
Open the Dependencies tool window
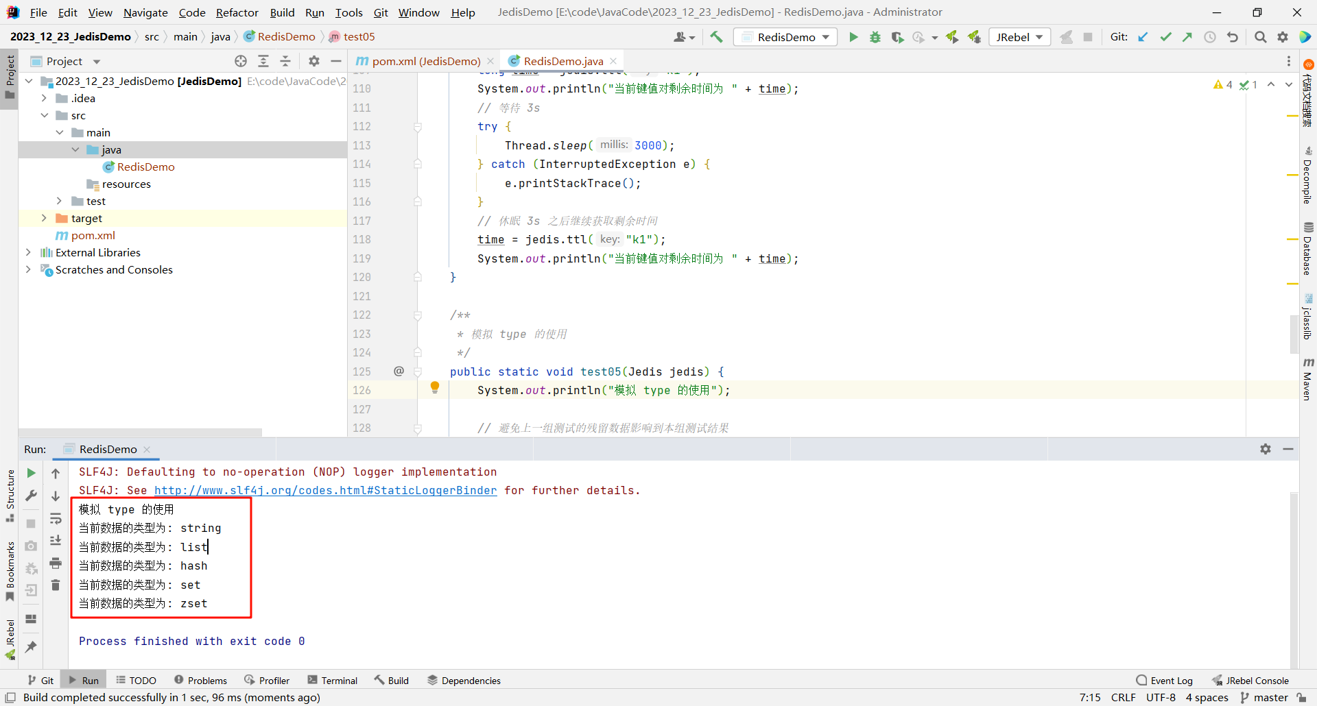coord(464,680)
